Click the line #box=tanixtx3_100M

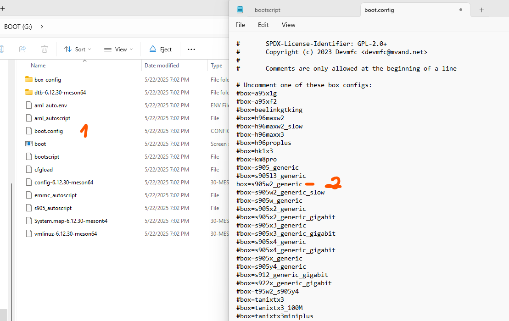coord(269,308)
